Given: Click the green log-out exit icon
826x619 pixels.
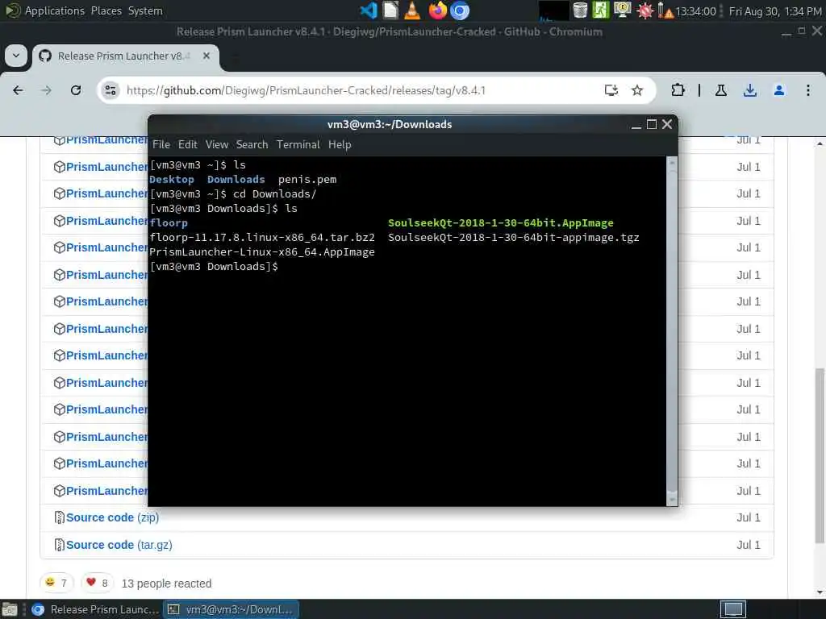Looking at the screenshot, I should point(600,10).
